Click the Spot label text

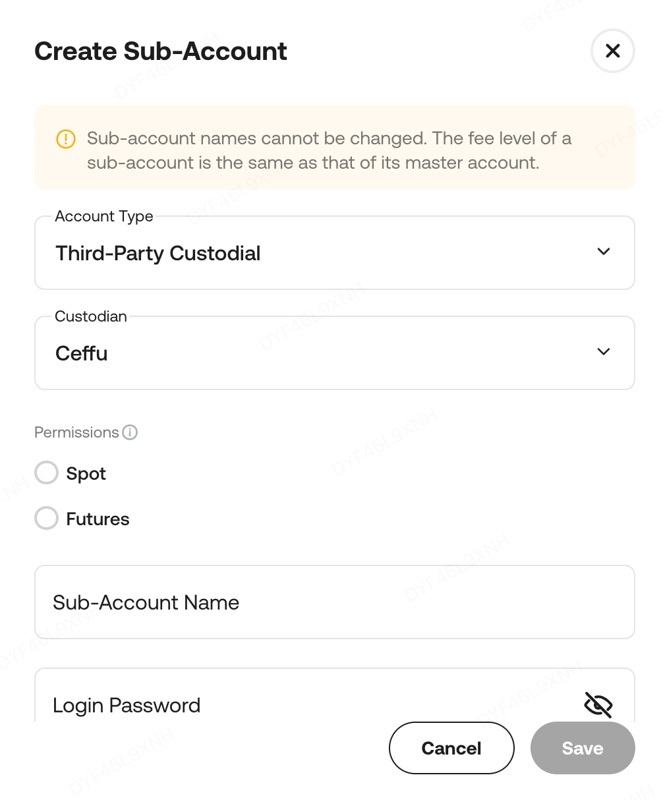[86, 474]
